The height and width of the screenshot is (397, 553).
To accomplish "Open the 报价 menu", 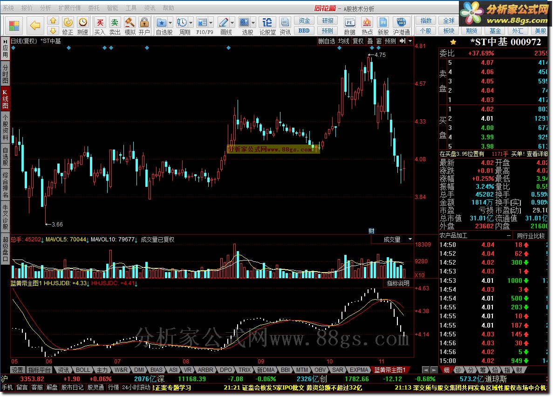I will (27, 8).
